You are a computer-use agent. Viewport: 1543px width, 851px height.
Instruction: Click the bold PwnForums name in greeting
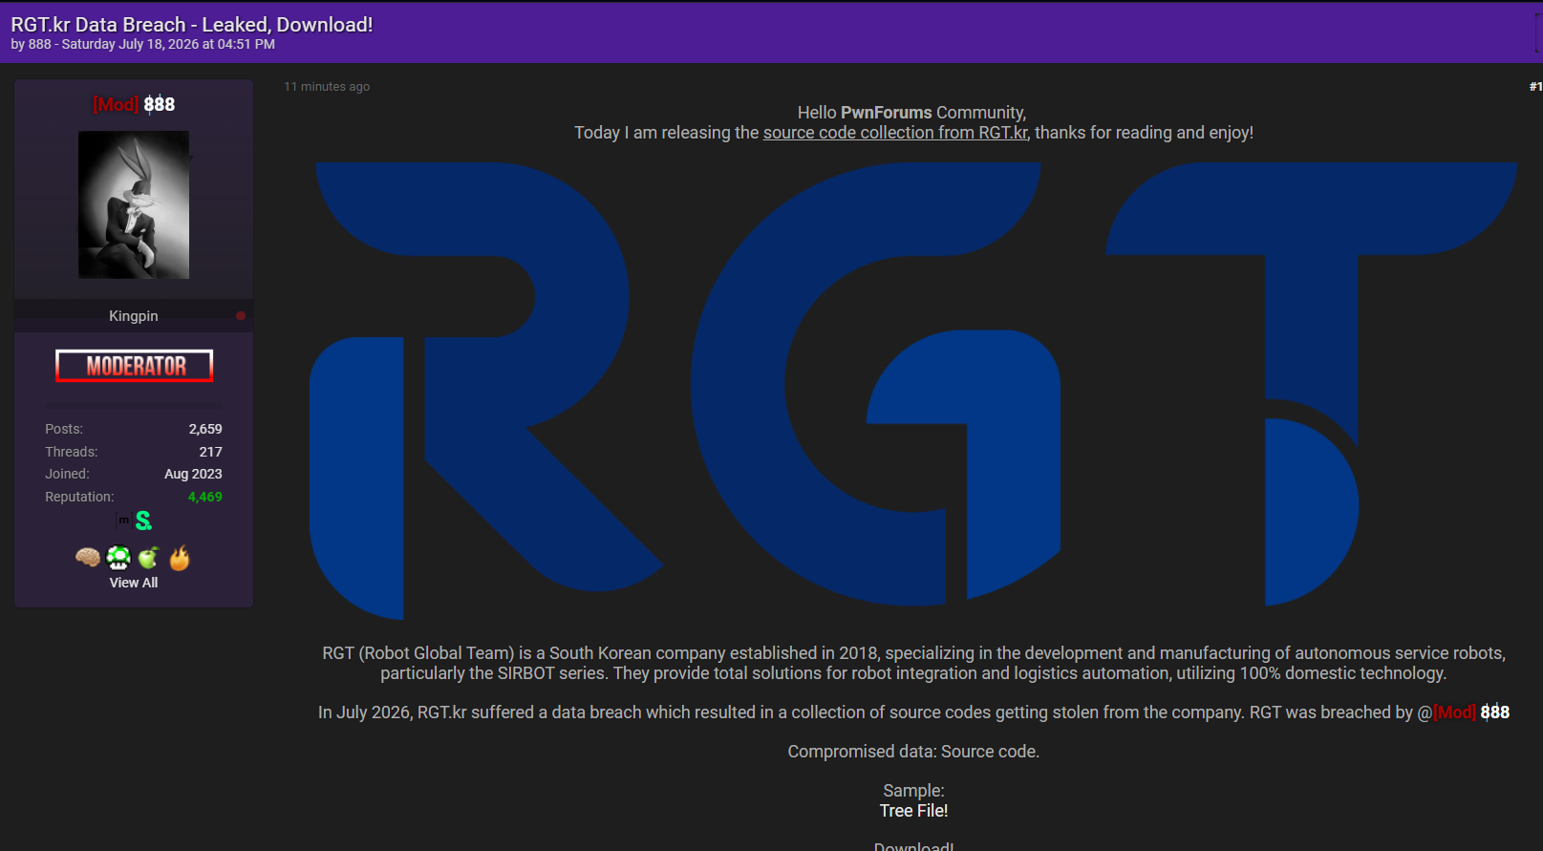point(886,113)
